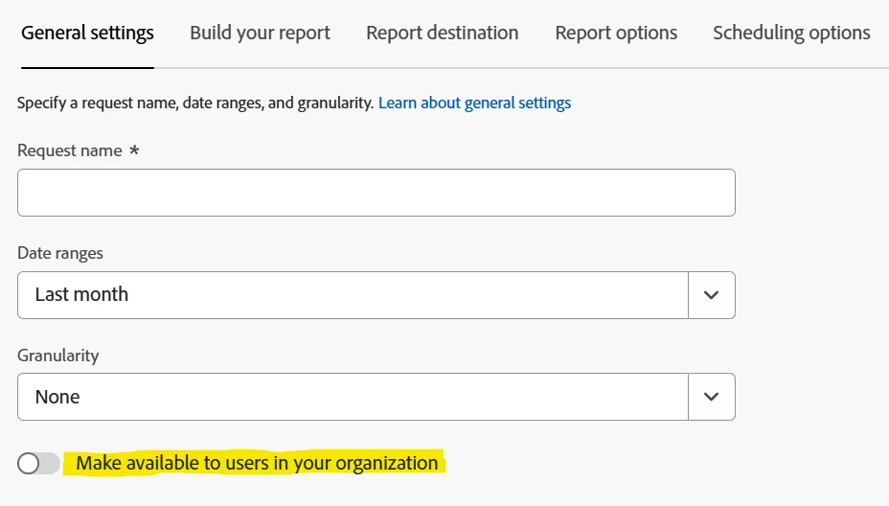Open the Report destination tab

[x=442, y=33]
